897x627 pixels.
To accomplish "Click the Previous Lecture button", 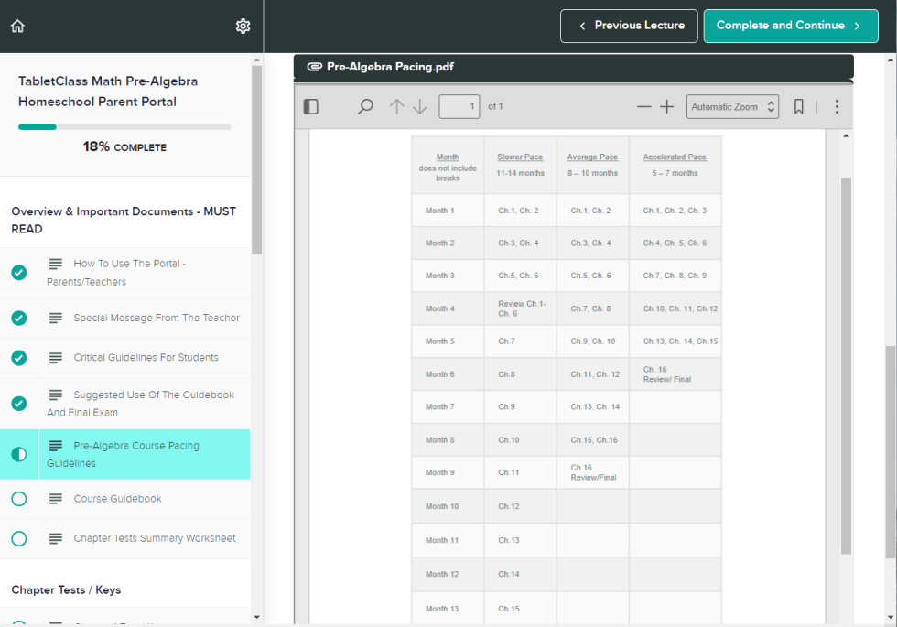I will coord(629,26).
